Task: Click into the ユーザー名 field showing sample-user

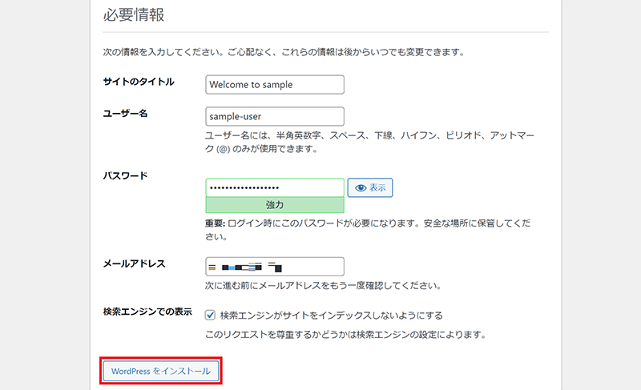Action: (x=275, y=116)
